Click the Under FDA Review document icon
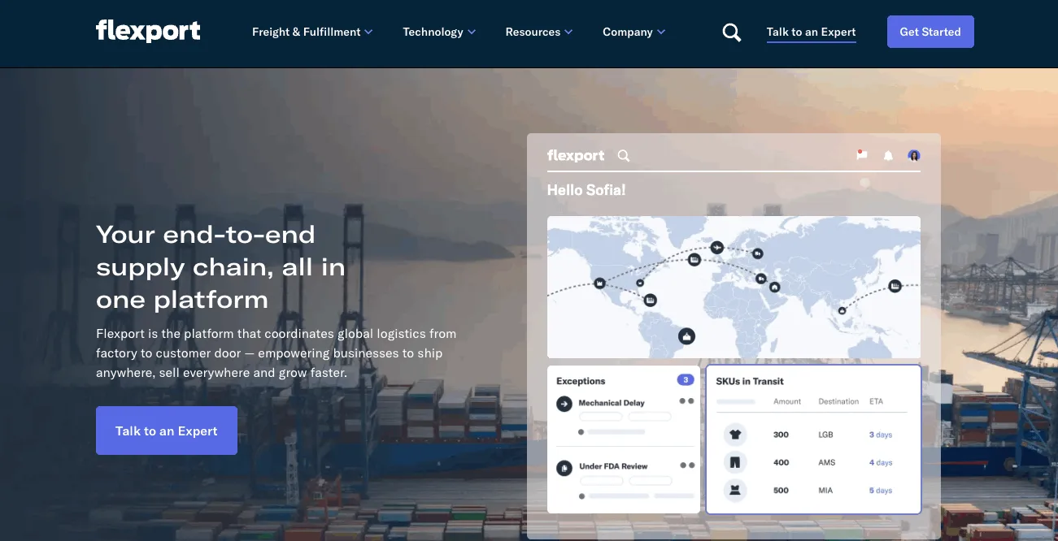Image resolution: width=1058 pixels, height=541 pixels. click(564, 468)
